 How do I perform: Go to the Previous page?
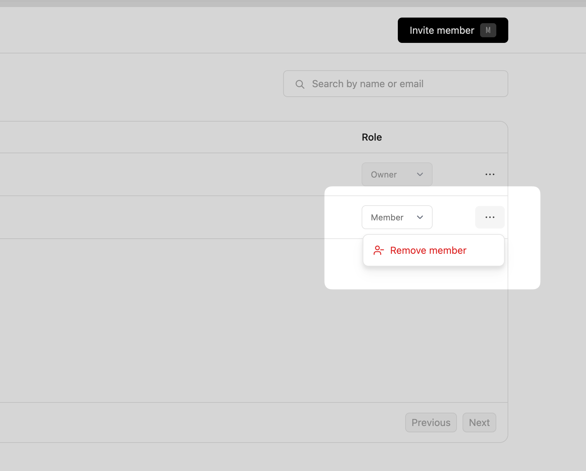tap(431, 422)
